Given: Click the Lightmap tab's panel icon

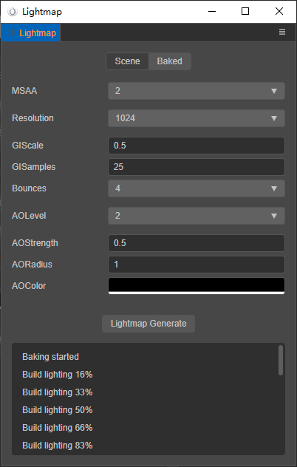Looking at the screenshot, I should click(x=11, y=33).
